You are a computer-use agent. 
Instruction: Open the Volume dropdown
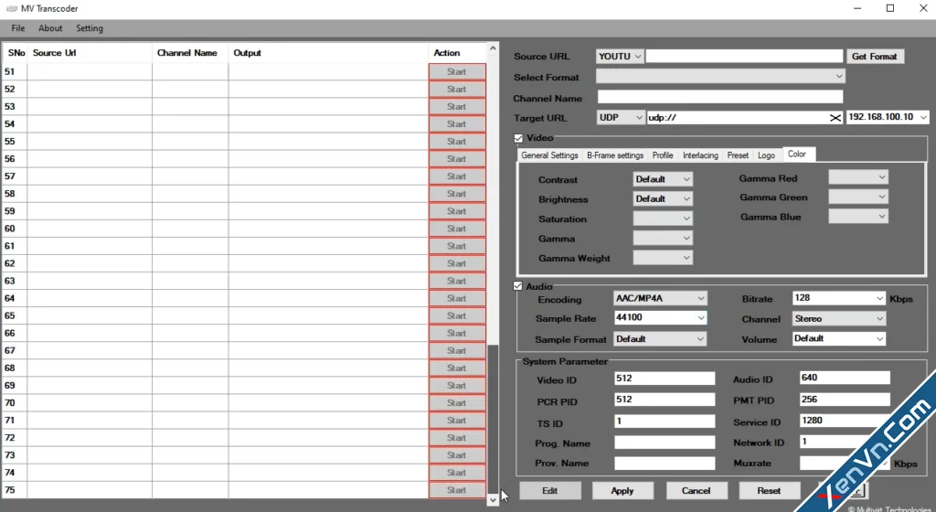coord(839,338)
